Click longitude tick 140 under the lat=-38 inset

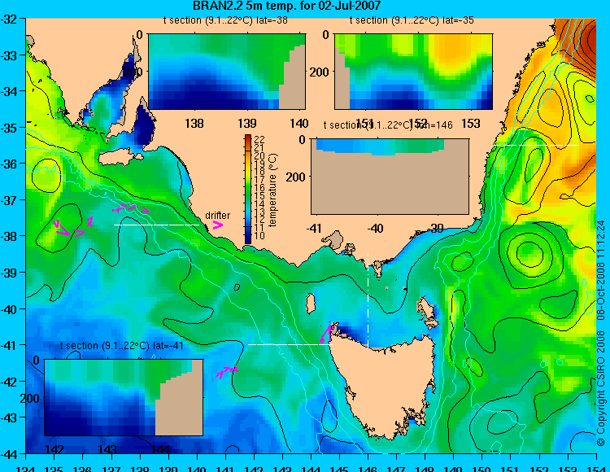tap(299, 124)
